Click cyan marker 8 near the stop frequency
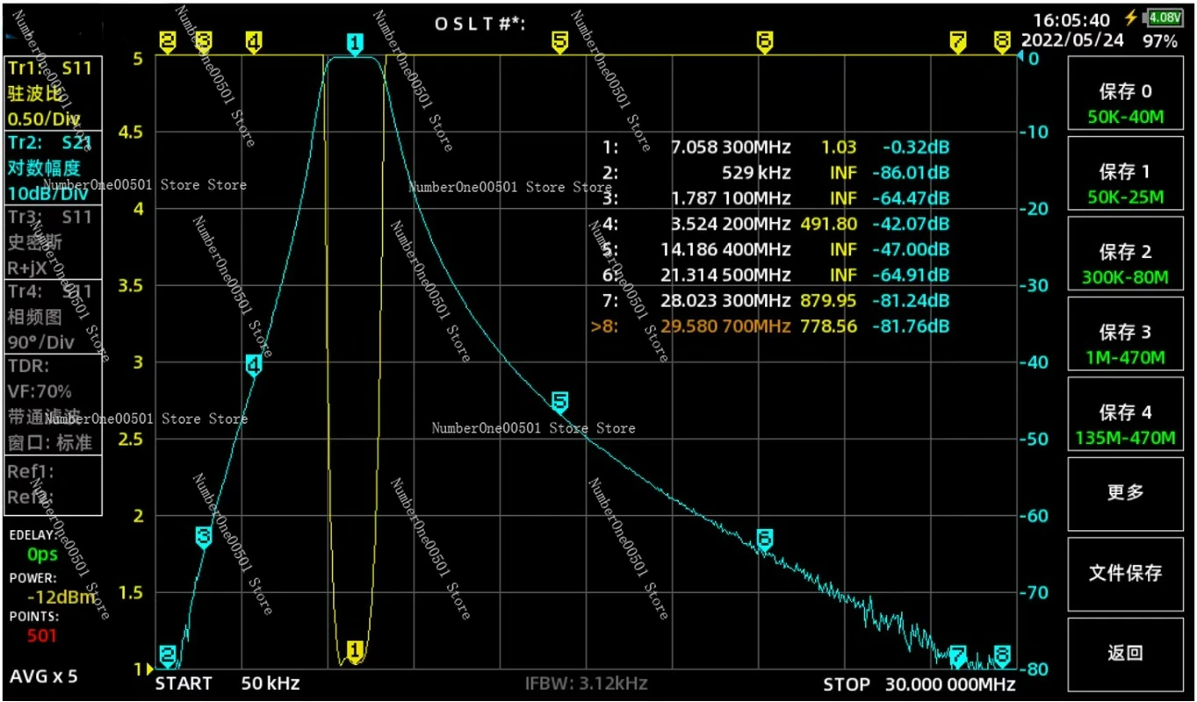The image size is (1197, 702). [1002, 655]
